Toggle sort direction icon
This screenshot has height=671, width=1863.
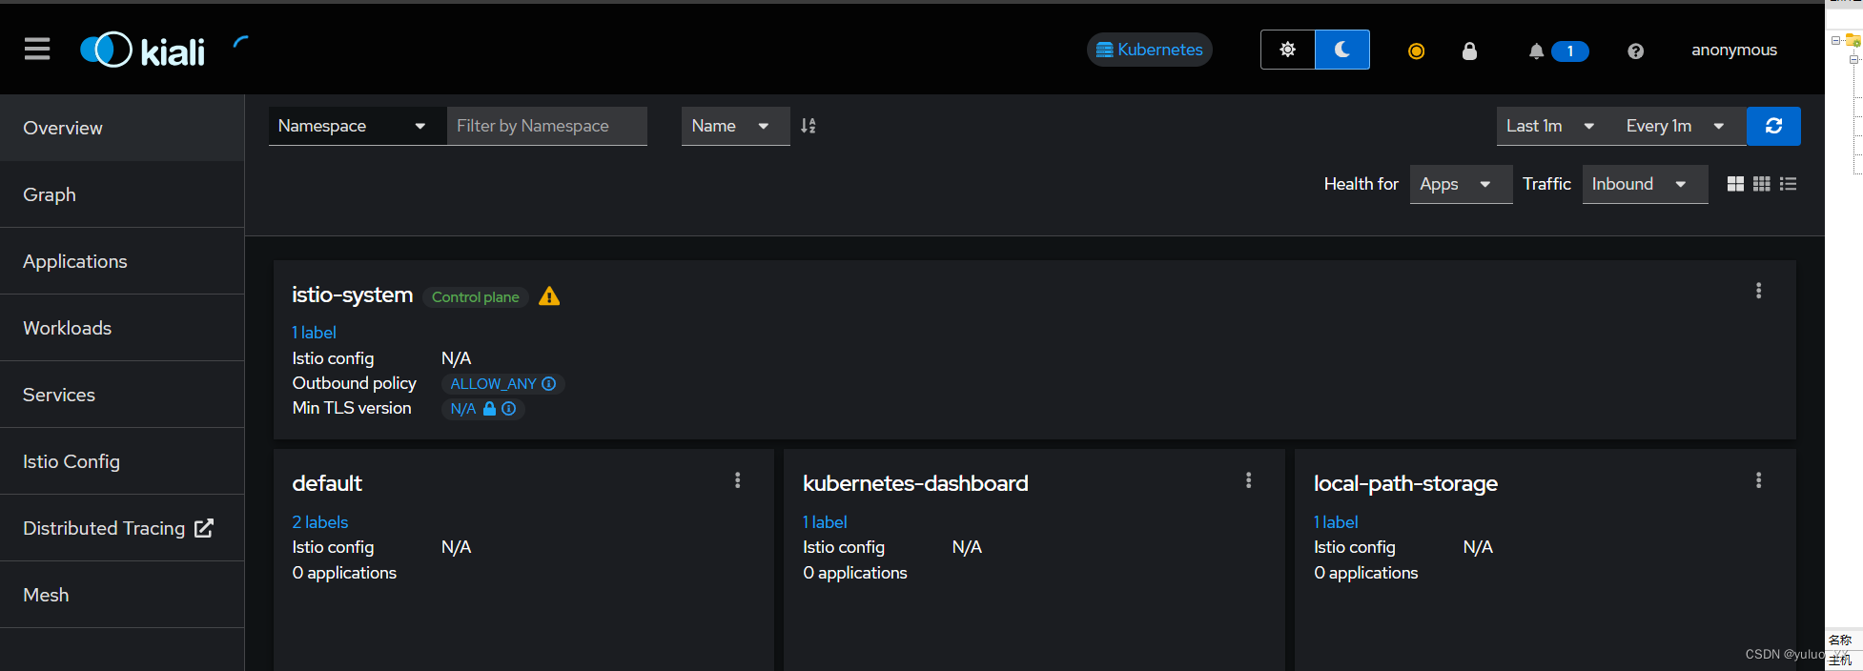point(809,126)
